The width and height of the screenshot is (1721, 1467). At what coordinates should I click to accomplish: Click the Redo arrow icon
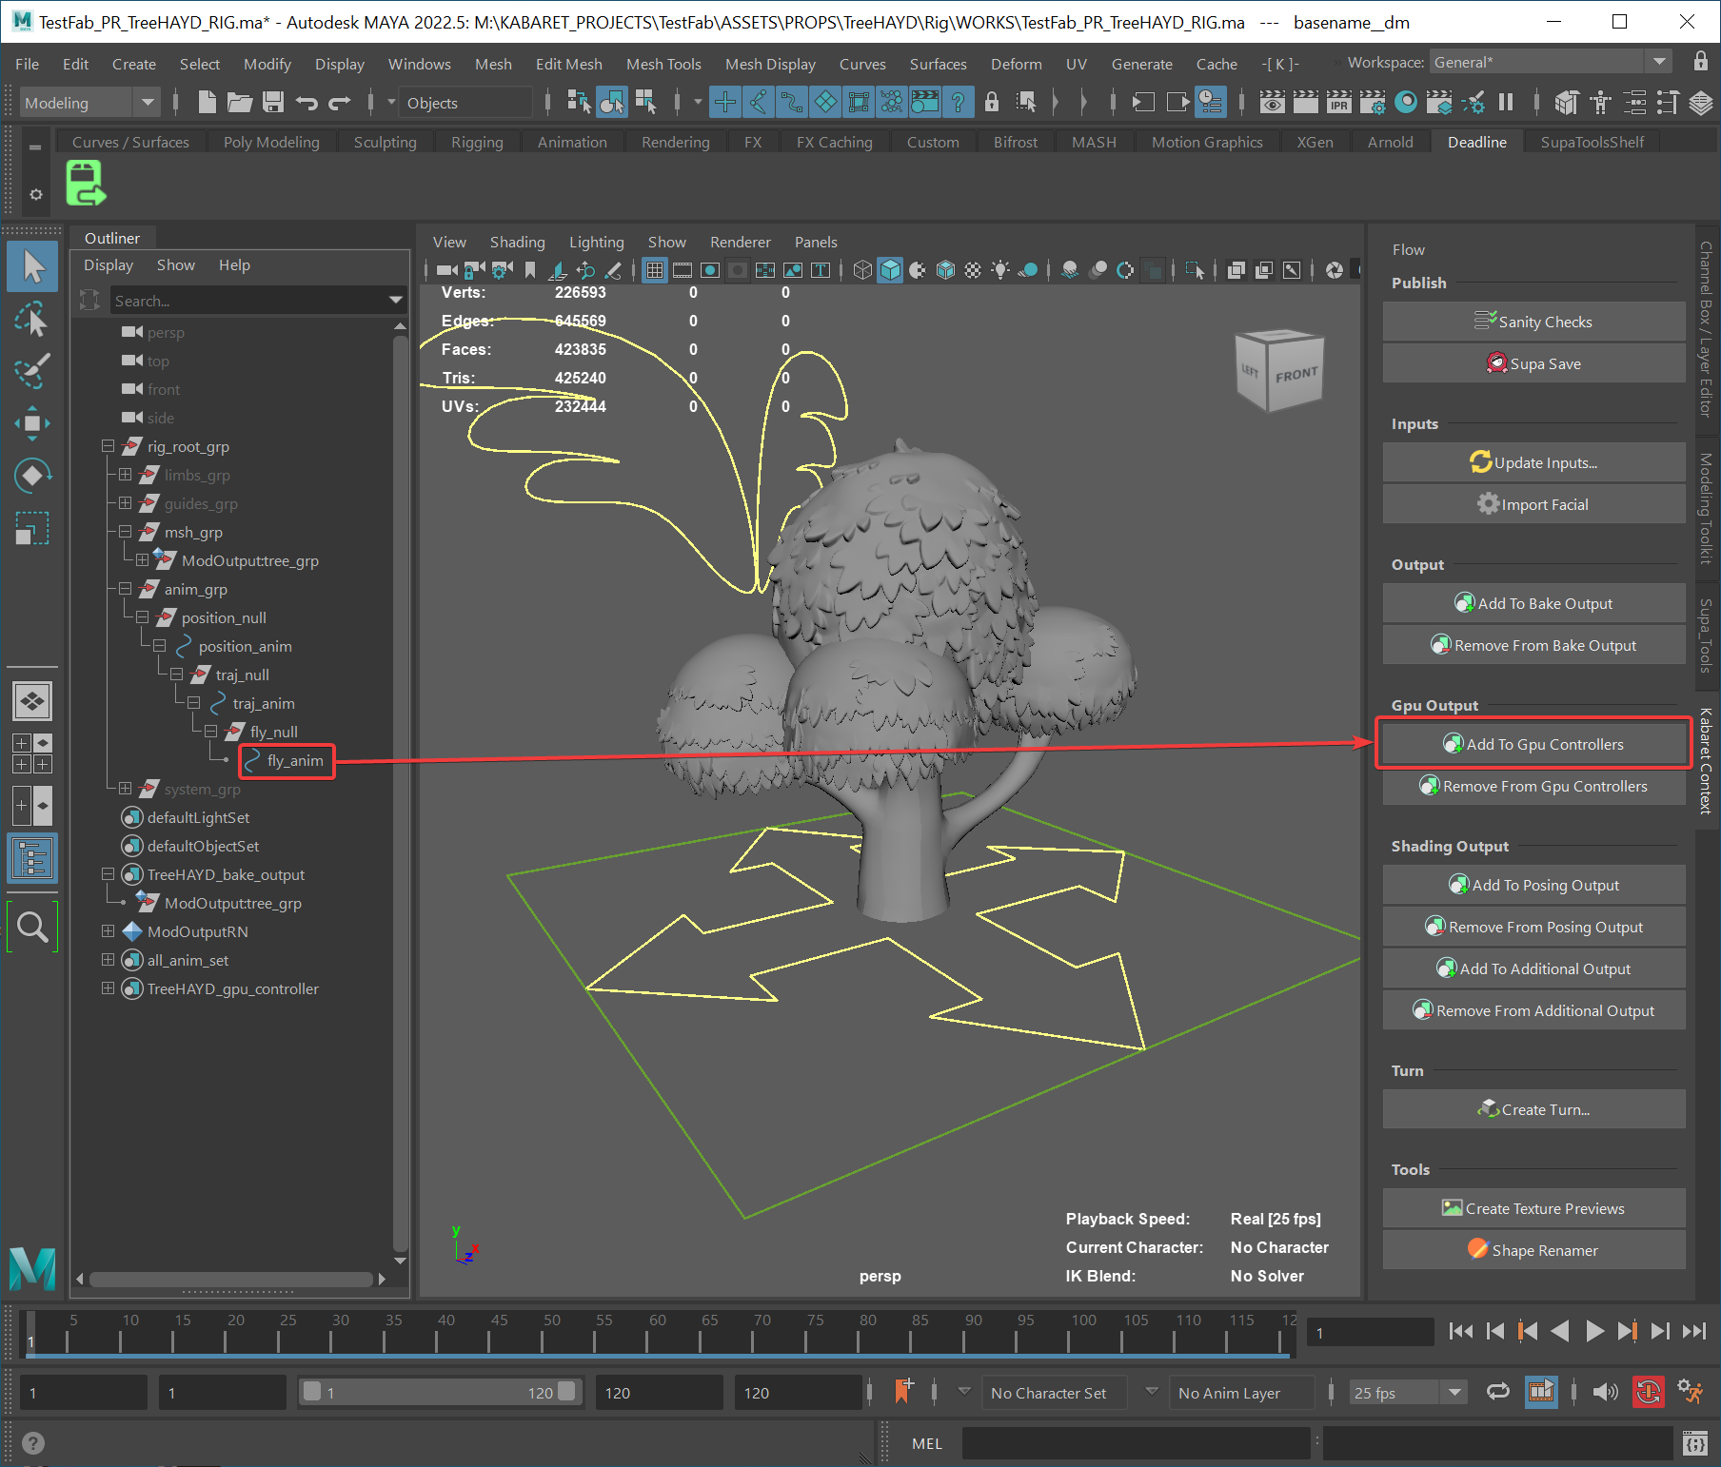[x=340, y=102]
